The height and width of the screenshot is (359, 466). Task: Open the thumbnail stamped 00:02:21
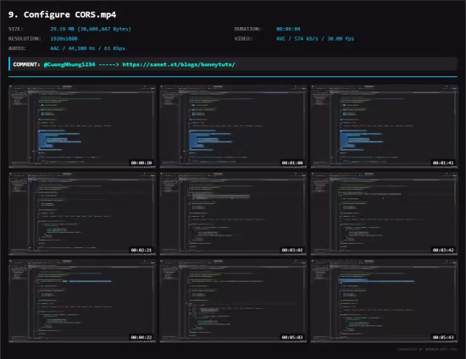tap(82, 213)
